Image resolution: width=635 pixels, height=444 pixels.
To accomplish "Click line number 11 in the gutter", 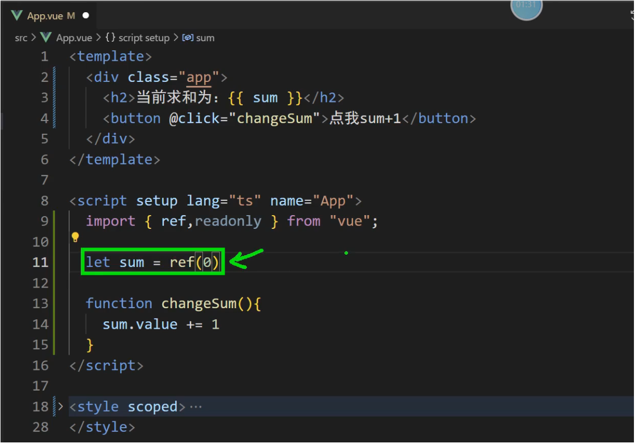I will click(x=40, y=262).
